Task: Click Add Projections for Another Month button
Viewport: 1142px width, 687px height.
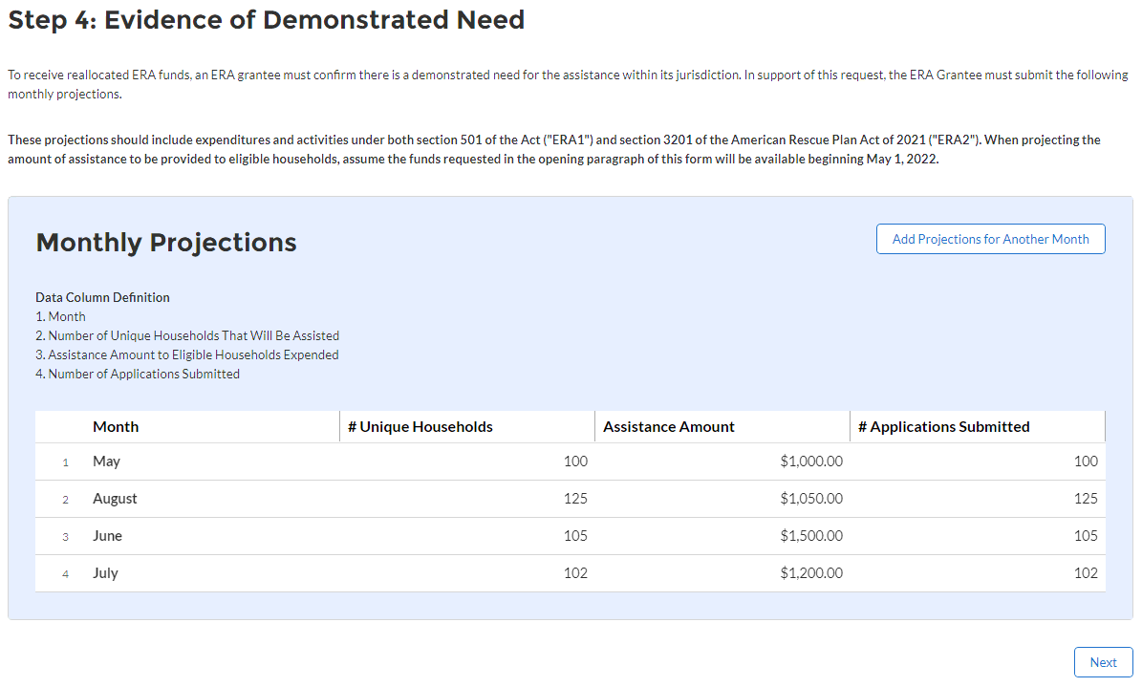Action: click(x=990, y=240)
